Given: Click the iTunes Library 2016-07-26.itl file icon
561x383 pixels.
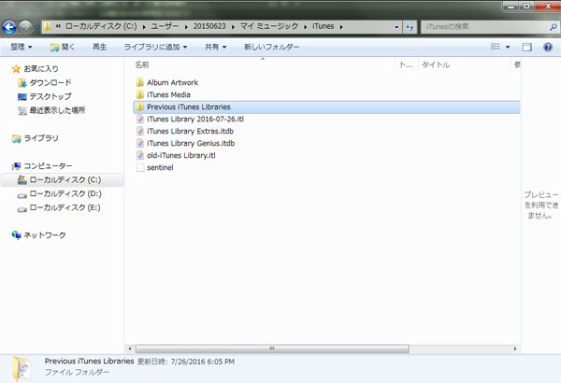Looking at the screenshot, I should [140, 119].
